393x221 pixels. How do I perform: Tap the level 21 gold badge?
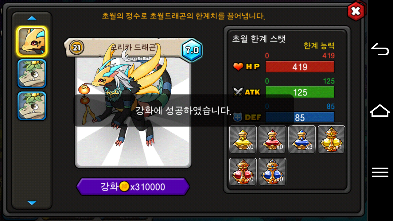click(x=77, y=47)
